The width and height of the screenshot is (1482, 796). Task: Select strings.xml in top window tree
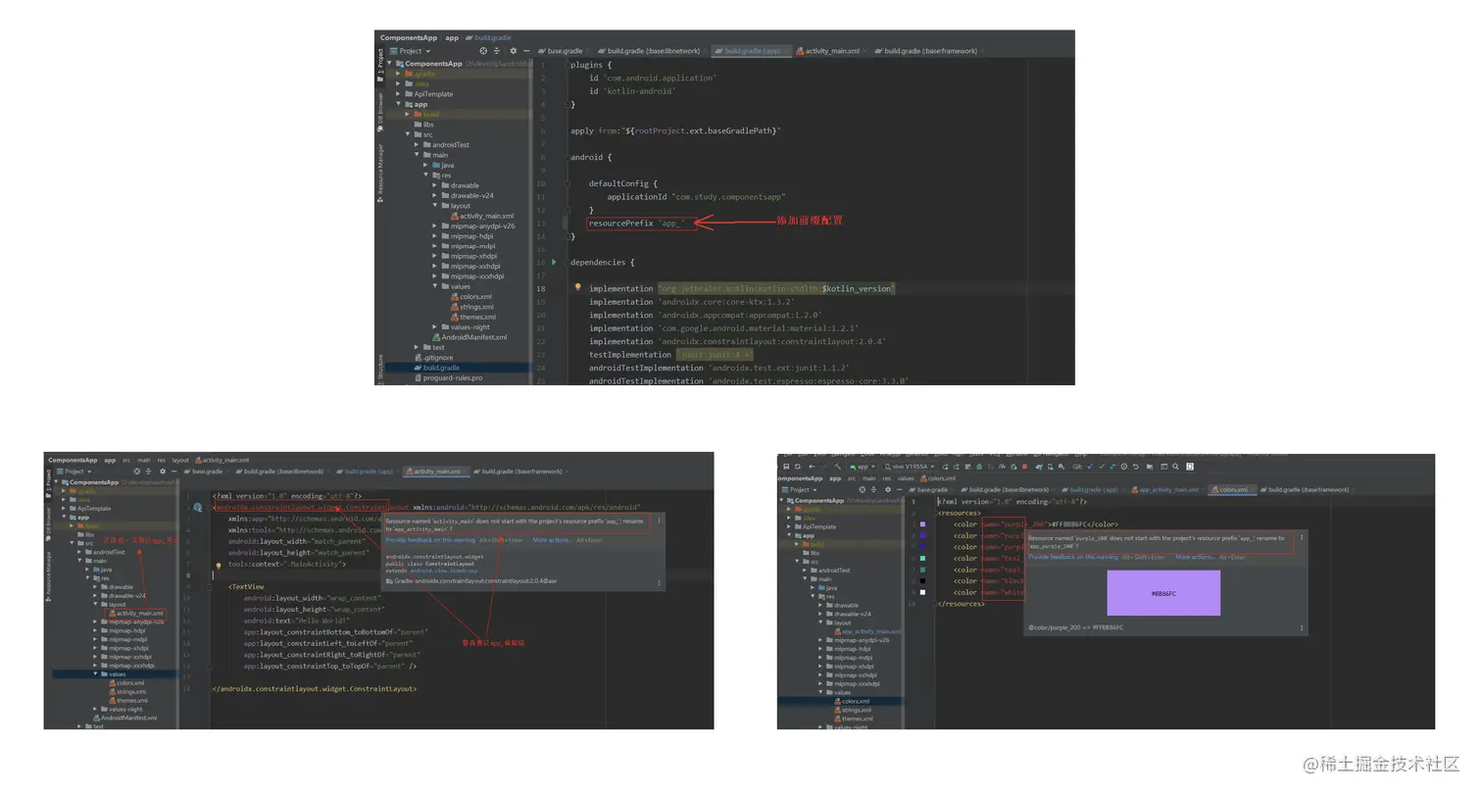tap(471, 307)
